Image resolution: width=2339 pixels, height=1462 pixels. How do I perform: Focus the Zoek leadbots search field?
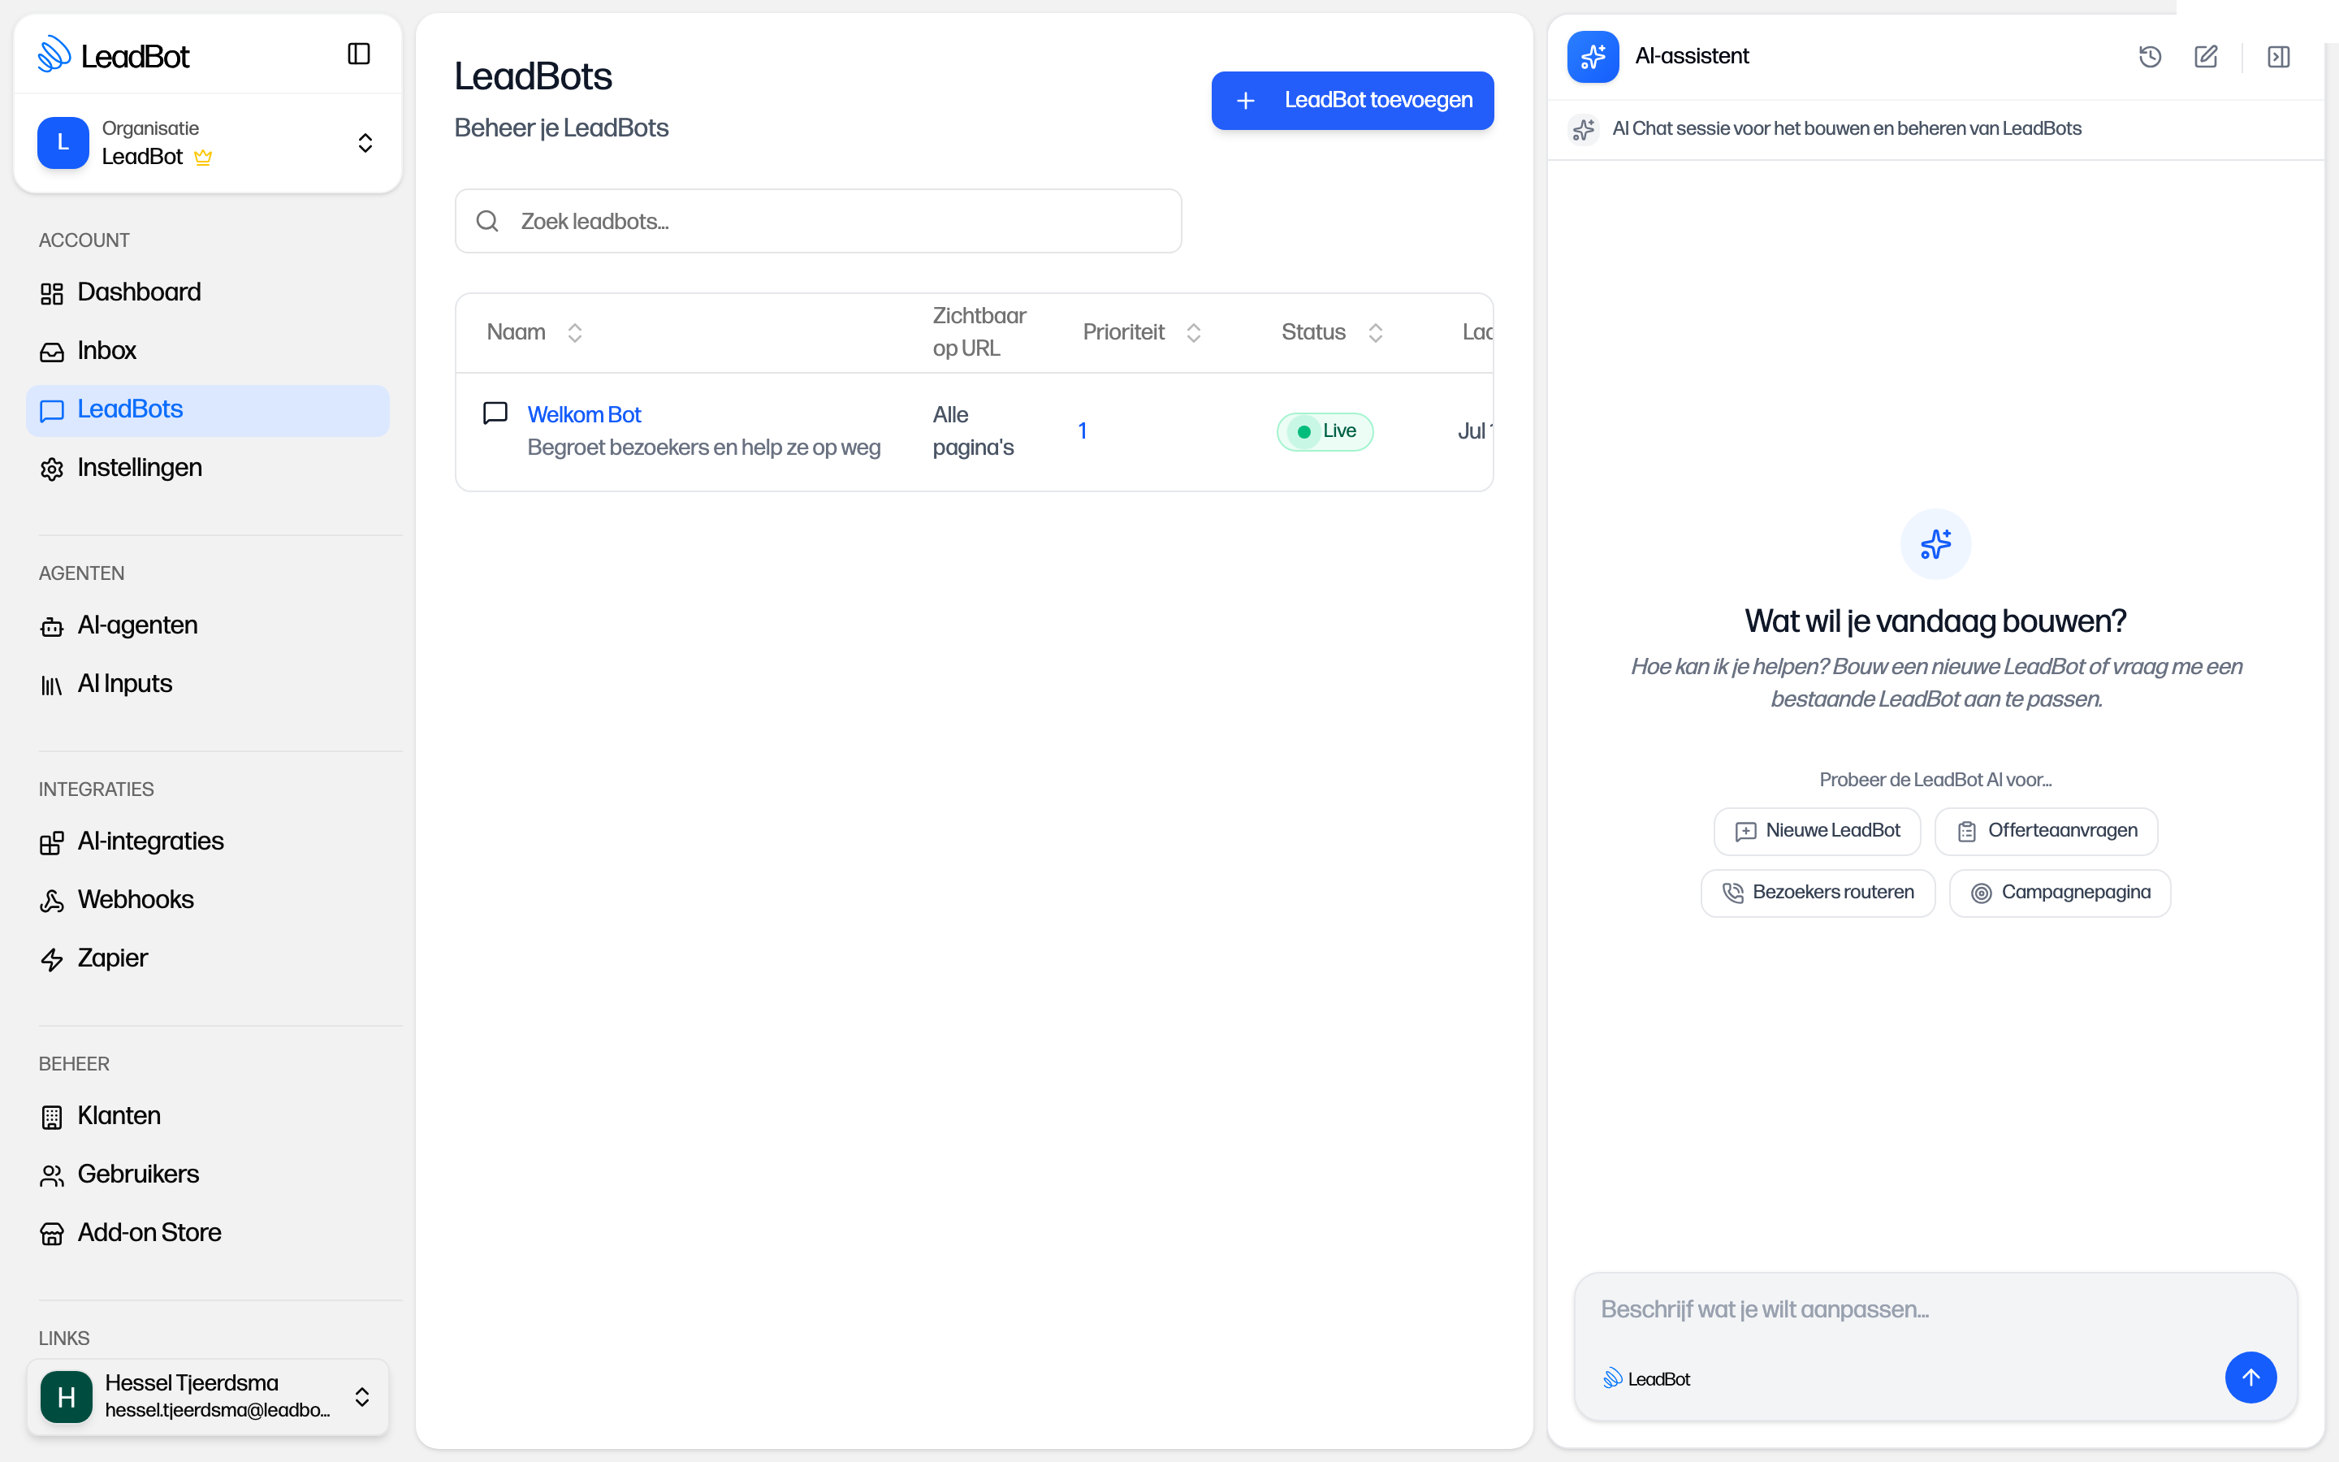(818, 222)
